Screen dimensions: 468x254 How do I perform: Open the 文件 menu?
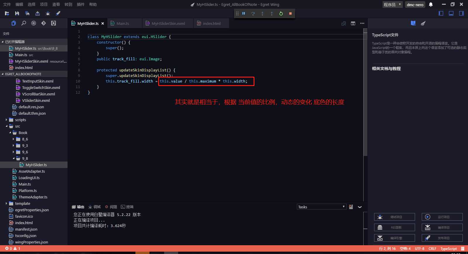[x=7, y=4]
